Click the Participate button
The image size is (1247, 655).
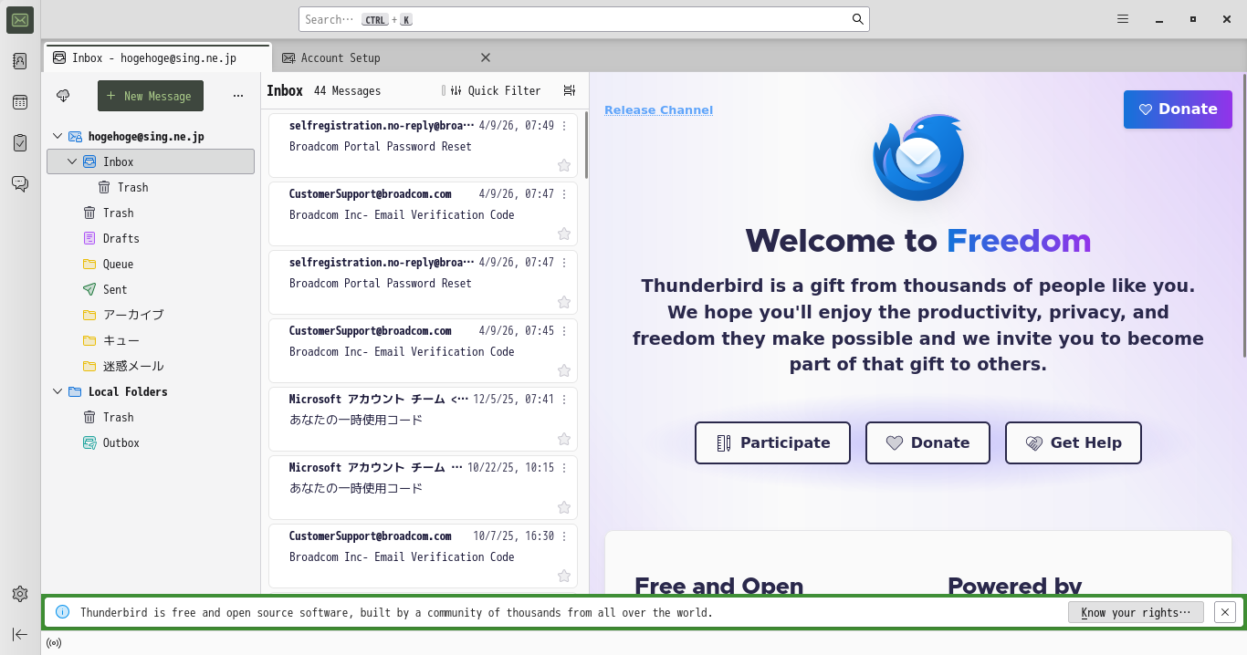(x=772, y=442)
